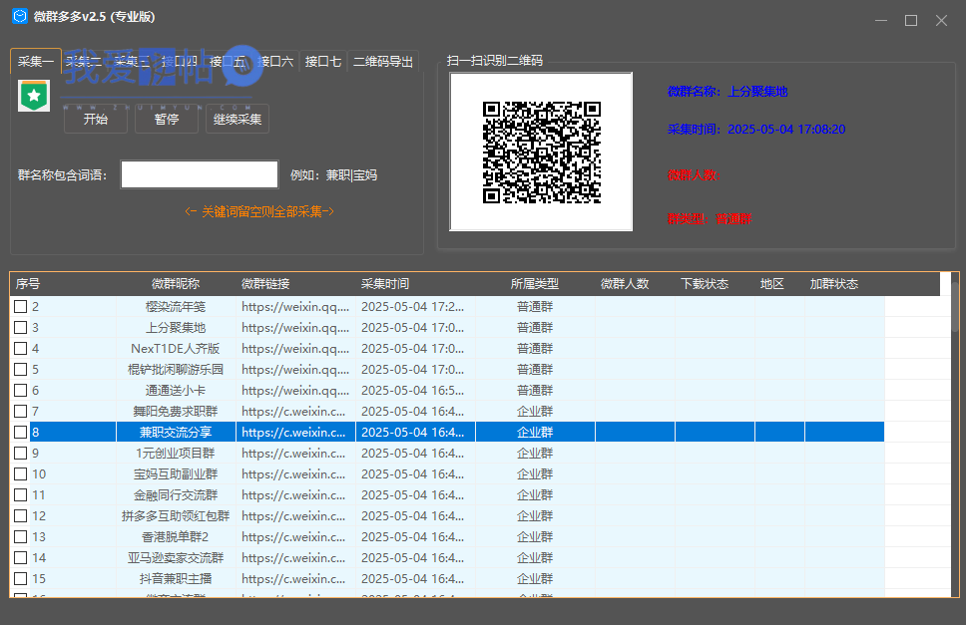
Task: Tick checkbox for row 9 1元创业项目群
Action: 20,453
